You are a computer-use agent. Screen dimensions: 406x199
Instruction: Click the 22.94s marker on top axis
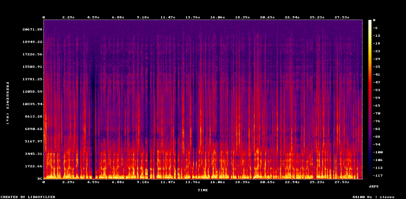(293, 17)
